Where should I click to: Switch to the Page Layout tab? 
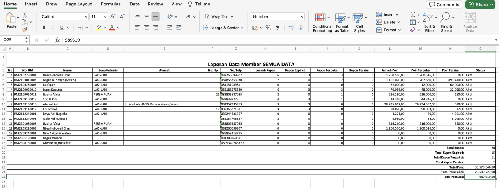coord(79,4)
